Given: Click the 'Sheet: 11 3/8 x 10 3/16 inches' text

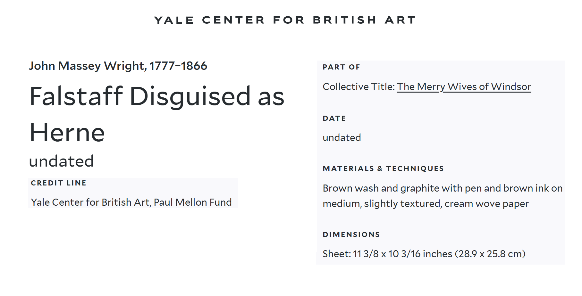Looking at the screenshot, I should click(387, 254).
